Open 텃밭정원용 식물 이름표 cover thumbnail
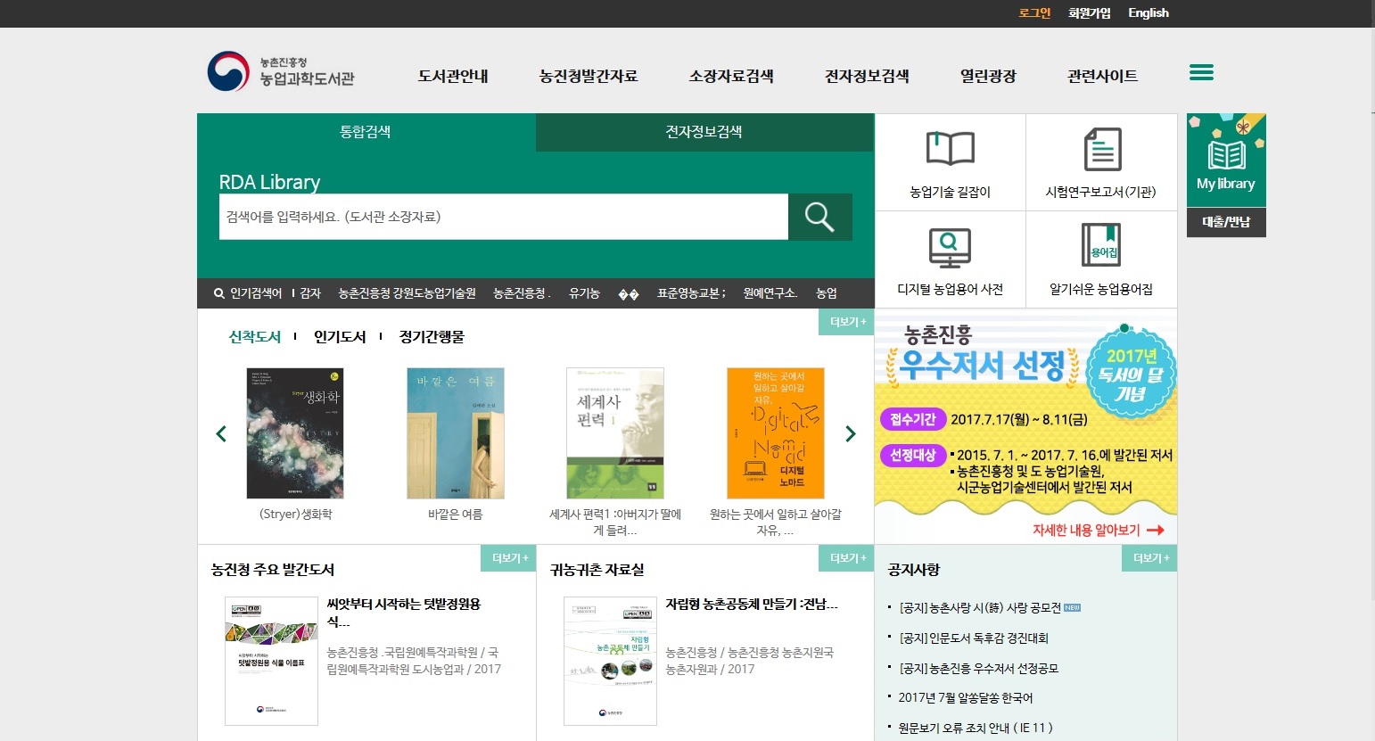This screenshot has width=1375, height=741. click(x=271, y=661)
